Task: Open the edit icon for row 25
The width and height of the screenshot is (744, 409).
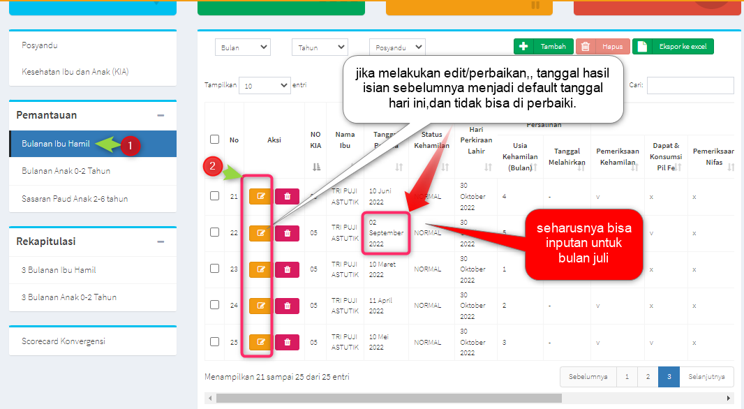Action: coord(260,341)
